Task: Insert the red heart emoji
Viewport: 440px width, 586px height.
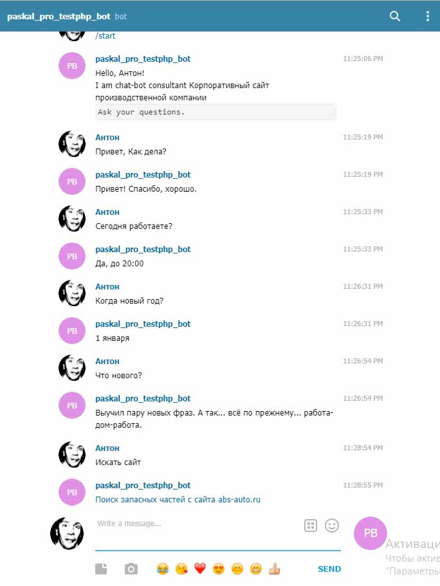Action: (199, 569)
